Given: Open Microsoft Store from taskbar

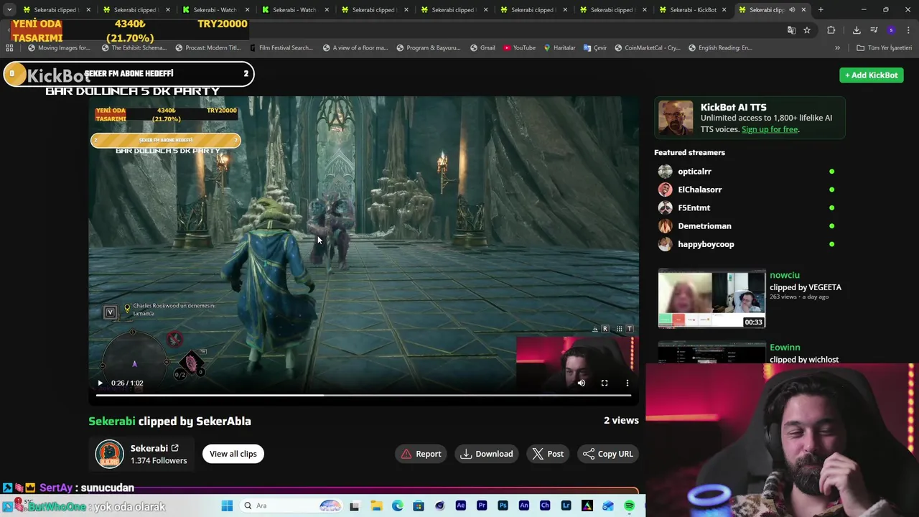Looking at the screenshot, I should [419, 506].
